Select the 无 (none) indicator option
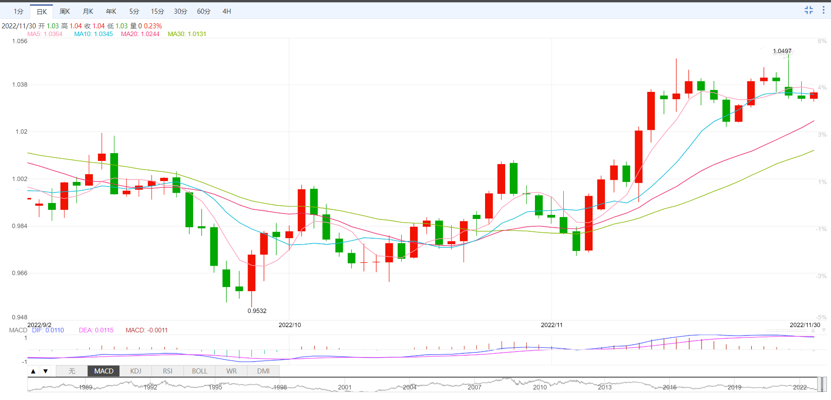 (x=72, y=371)
